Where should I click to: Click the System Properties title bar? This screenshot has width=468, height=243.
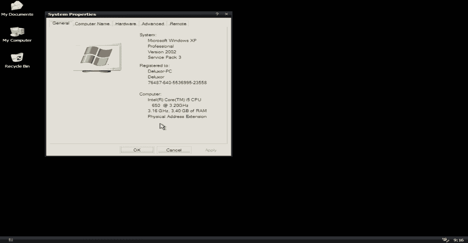click(117, 14)
